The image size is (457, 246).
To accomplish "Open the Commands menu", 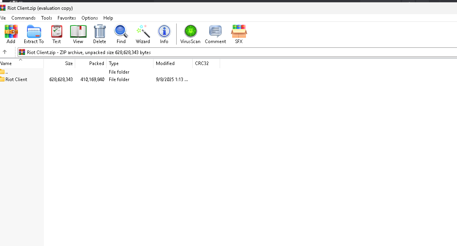I will [x=23, y=18].
